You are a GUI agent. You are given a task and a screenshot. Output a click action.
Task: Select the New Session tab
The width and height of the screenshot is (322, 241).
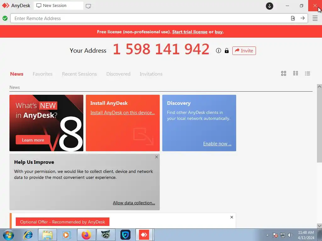[x=58, y=6]
